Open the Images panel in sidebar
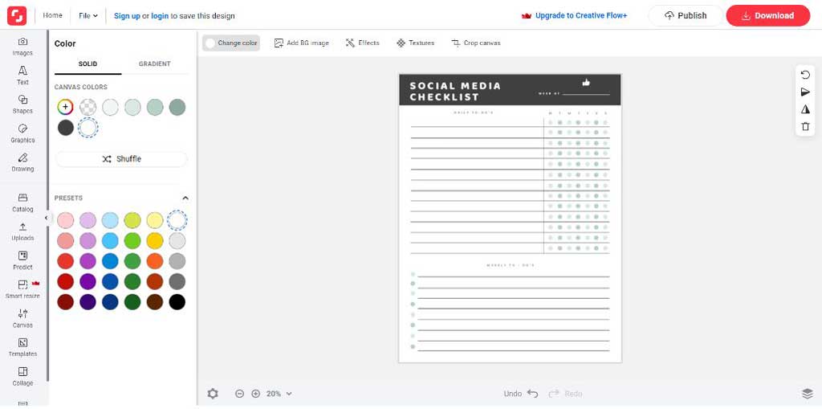 pos(22,46)
